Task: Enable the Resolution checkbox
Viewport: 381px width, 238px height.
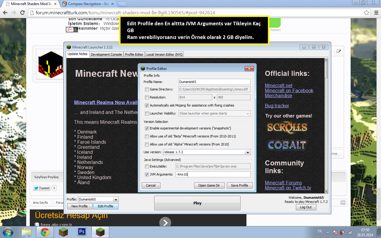Action: (x=147, y=97)
